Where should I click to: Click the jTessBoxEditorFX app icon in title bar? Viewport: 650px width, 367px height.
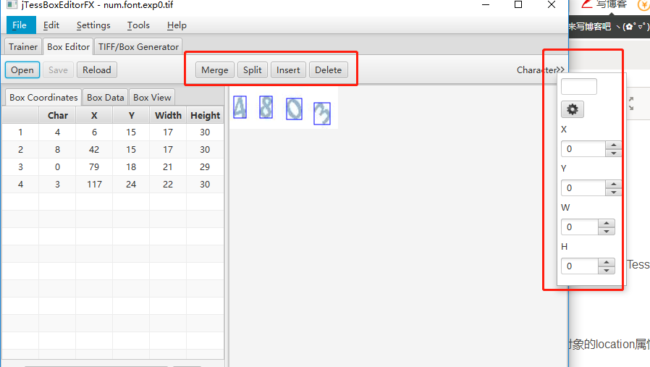click(x=12, y=5)
